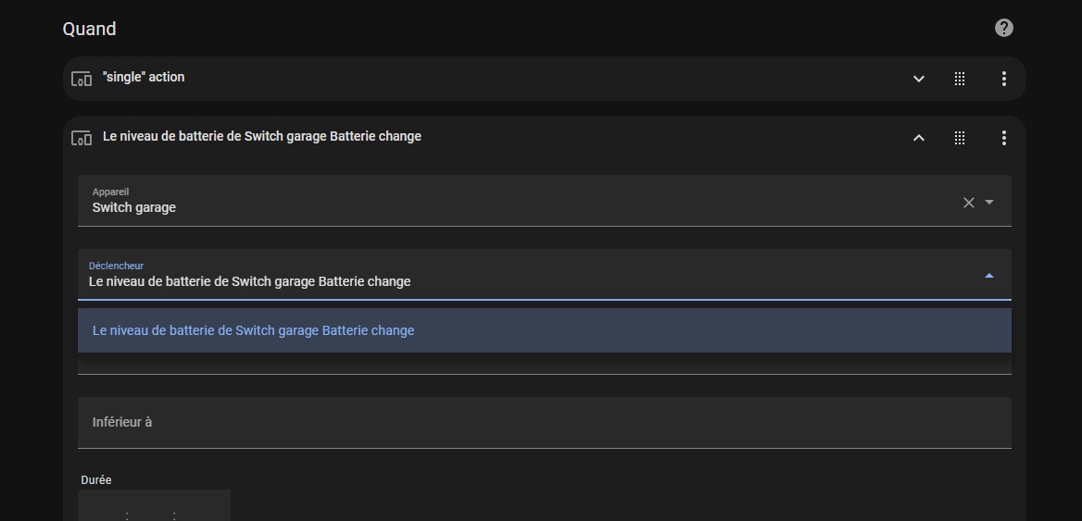Click the Appareil field showing Switch garage

click(x=545, y=201)
